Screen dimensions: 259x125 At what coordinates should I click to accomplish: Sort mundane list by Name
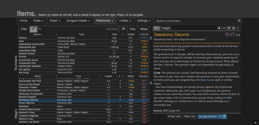coord(38,34)
